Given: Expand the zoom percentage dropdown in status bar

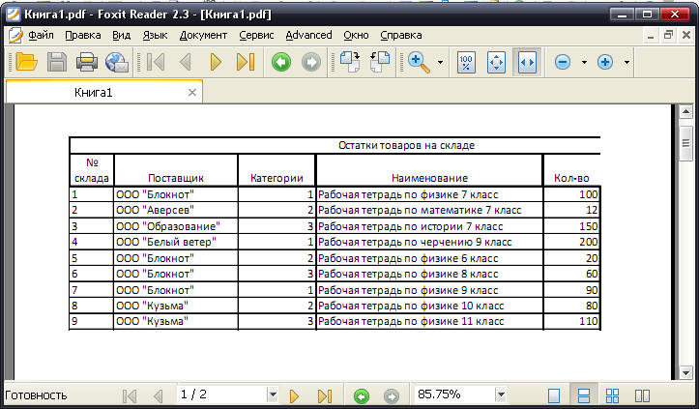Looking at the screenshot, I should [500, 395].
